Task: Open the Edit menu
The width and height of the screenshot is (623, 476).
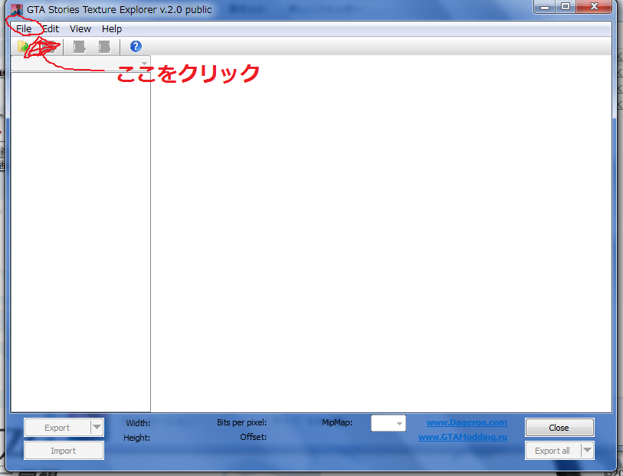Action: tap(51, 29)
